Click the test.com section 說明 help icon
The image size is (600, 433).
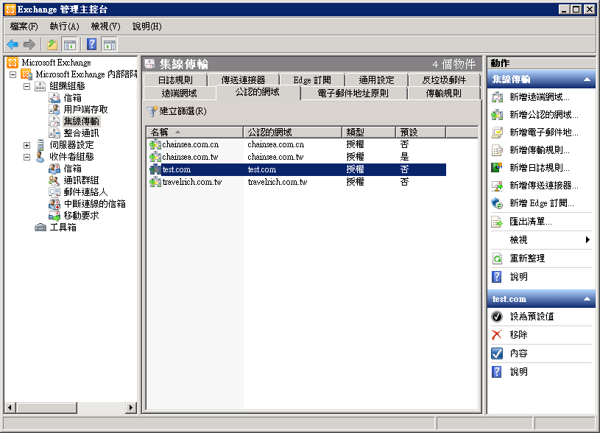click(x=497, y=372)
